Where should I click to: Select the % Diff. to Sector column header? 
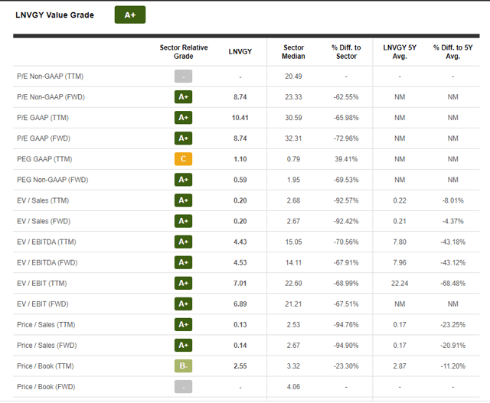click(x=345, y=51)
